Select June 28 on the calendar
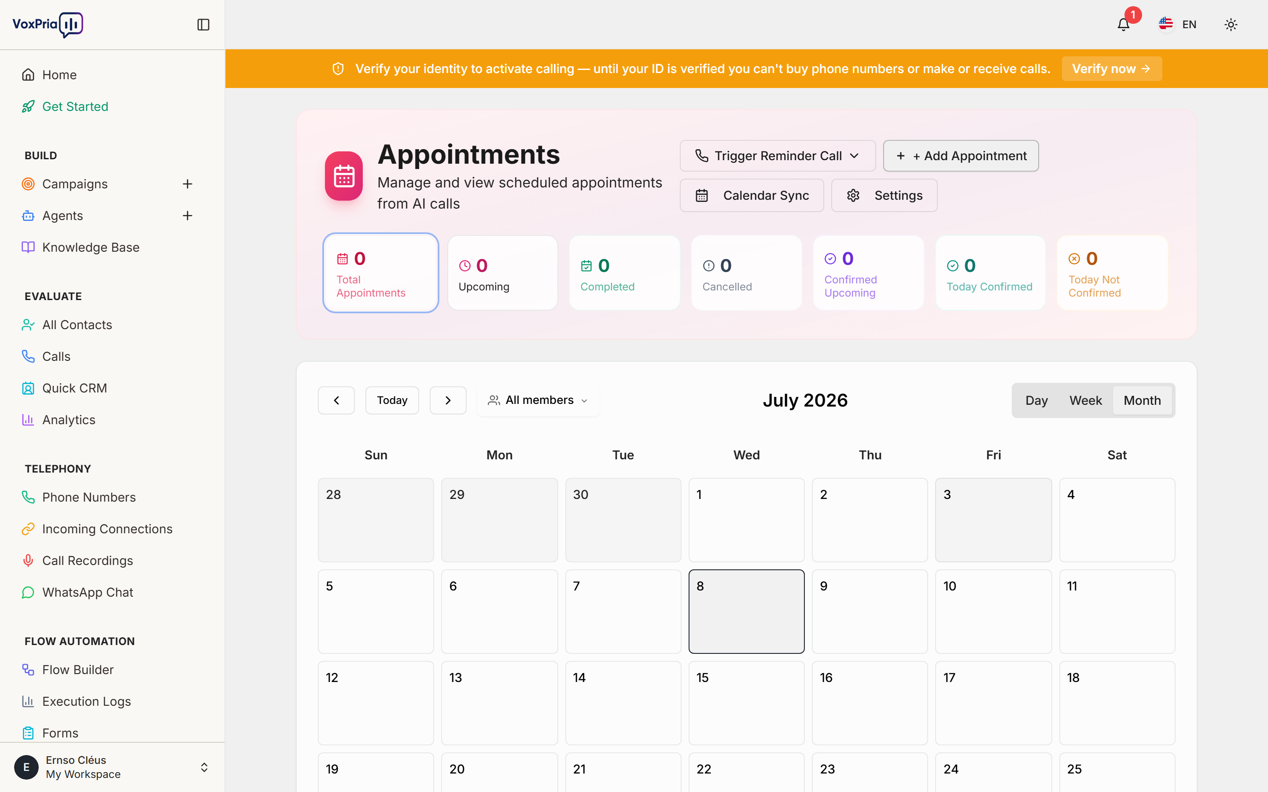This screenshot has height=792, width=1268. click(376, 520)
